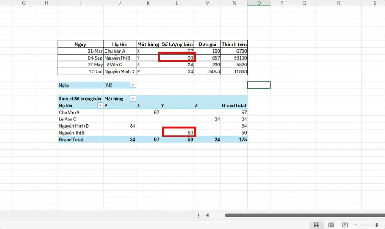Select 'Chu Văn A' in the source table
Image resolution: width=385 pixels, height=229 pixels.
pos(120,51)
